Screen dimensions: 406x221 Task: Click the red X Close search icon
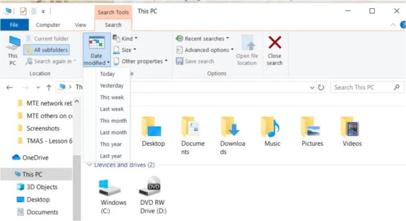coord(274,42)
